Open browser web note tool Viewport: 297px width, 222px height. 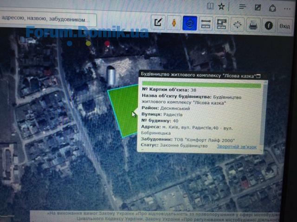(258, 7)
